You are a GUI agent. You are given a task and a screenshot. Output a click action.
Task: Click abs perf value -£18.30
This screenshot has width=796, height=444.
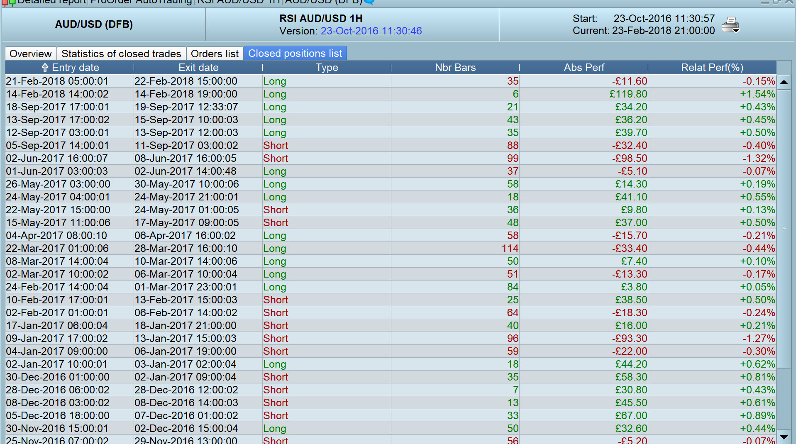tap(630, 313)
